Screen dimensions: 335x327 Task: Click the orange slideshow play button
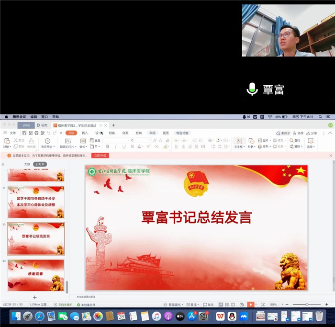point(251,304)
